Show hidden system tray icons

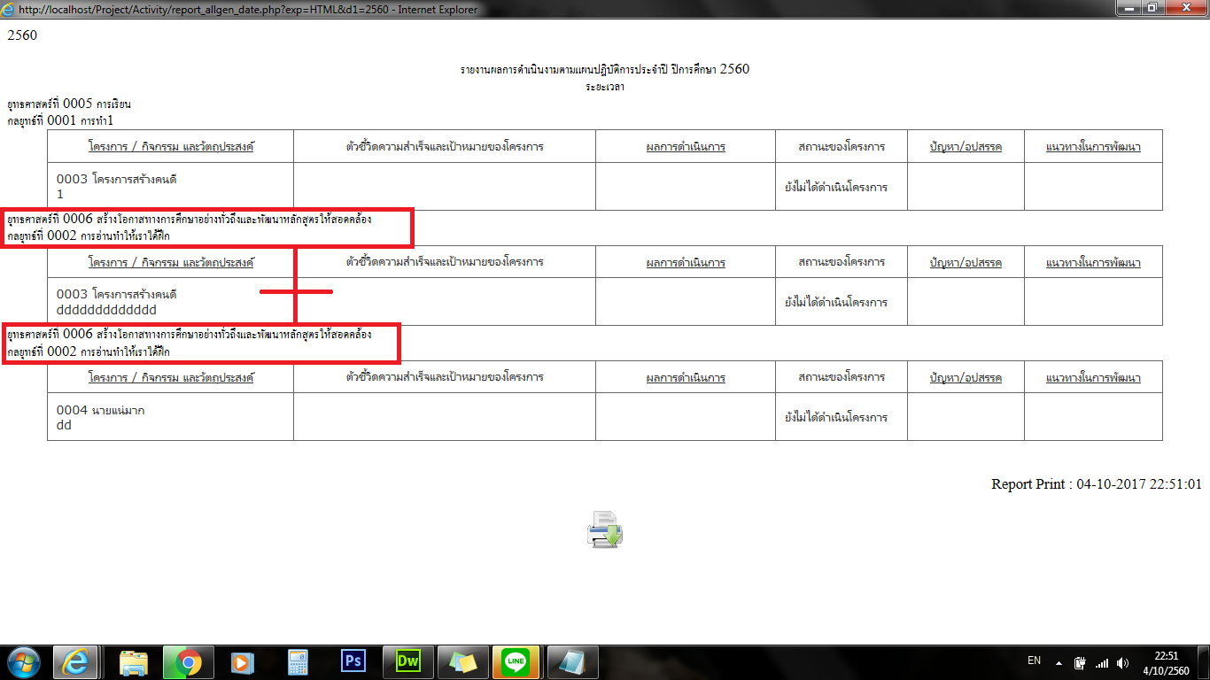[x=1058, y=661]
